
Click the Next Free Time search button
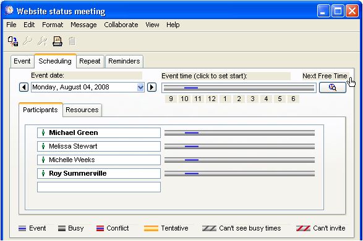333,88
